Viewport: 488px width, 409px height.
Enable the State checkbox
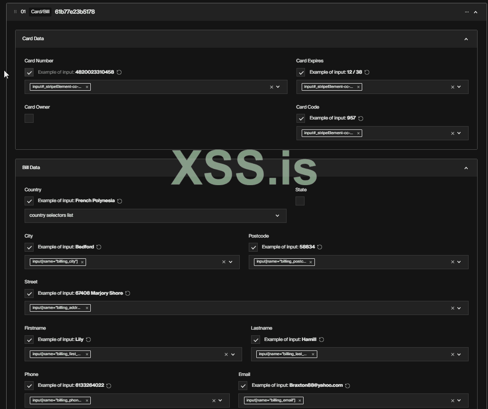pyautogui.click(x=300, y=201)
